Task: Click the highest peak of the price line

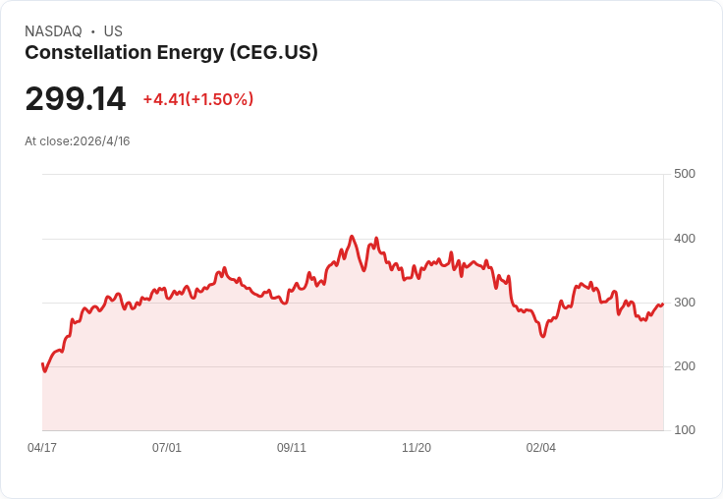Action: coord(352,237)
